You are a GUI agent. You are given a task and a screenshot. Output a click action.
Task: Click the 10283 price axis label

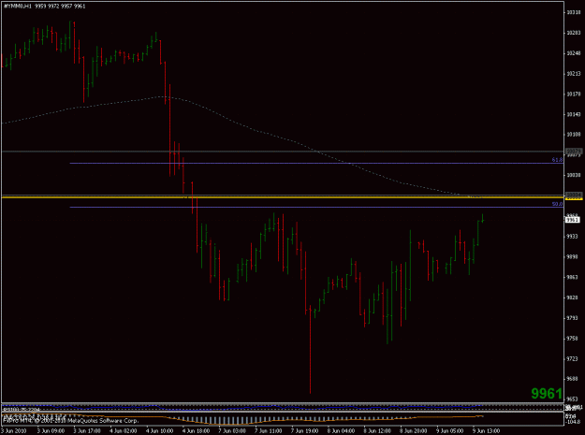573,33
